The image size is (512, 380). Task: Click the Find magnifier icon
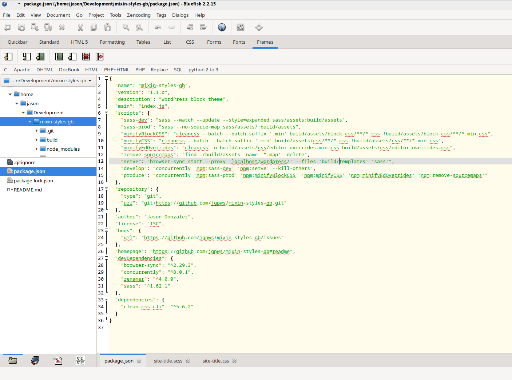[126, 27]
